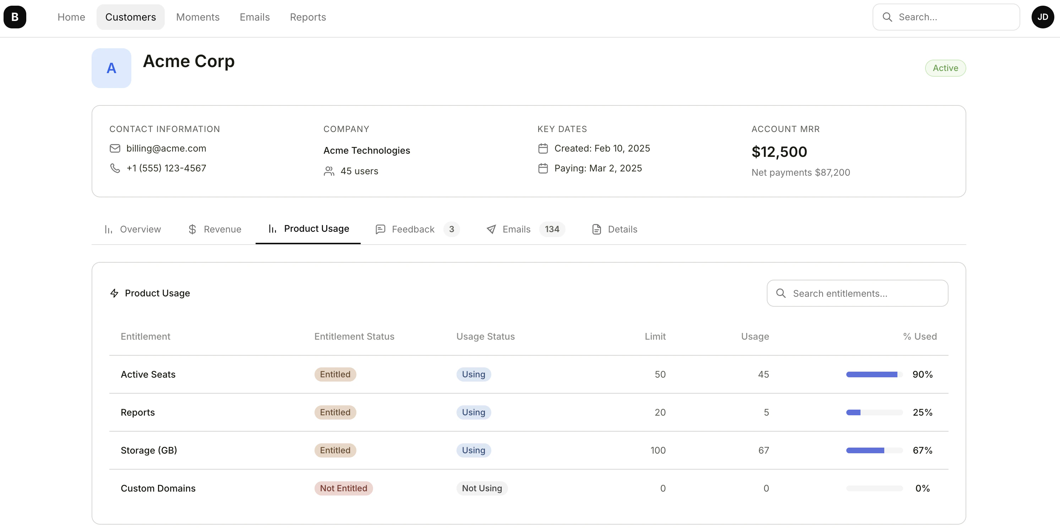Click the email envelope icon beside billing@acme.com
The width and height of the screenshot is (1060, 531).
tap(115, 148)
